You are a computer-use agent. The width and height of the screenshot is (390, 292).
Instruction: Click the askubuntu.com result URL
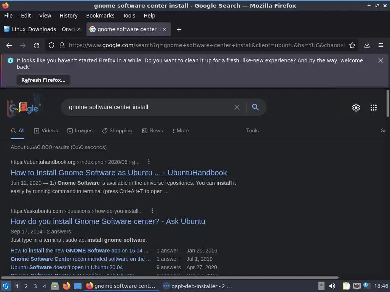click(77, 211)
